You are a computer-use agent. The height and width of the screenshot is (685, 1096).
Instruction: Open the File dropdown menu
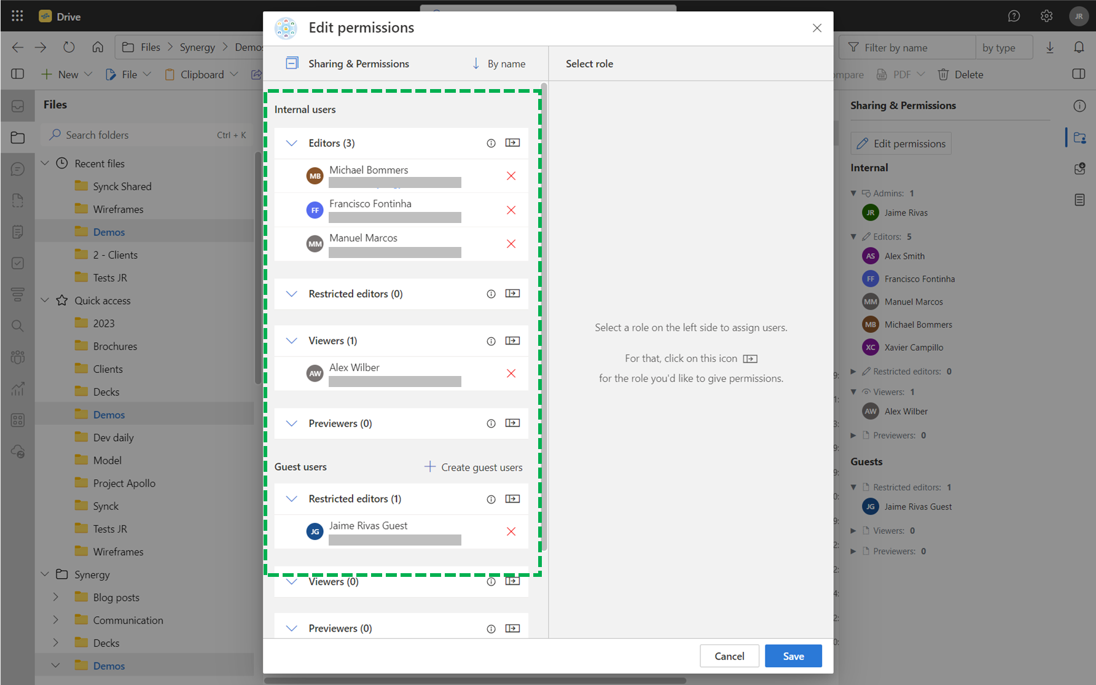click(128, 74)
